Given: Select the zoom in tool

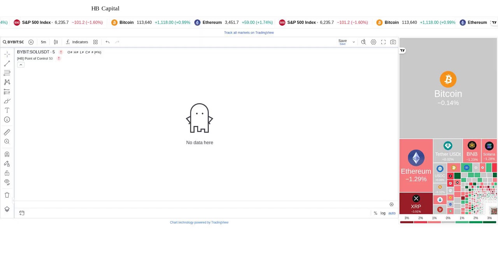Looking at the screenshot, I should coord(7,142).
